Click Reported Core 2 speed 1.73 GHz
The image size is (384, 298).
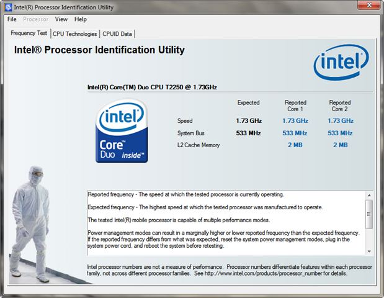point(341,121)
